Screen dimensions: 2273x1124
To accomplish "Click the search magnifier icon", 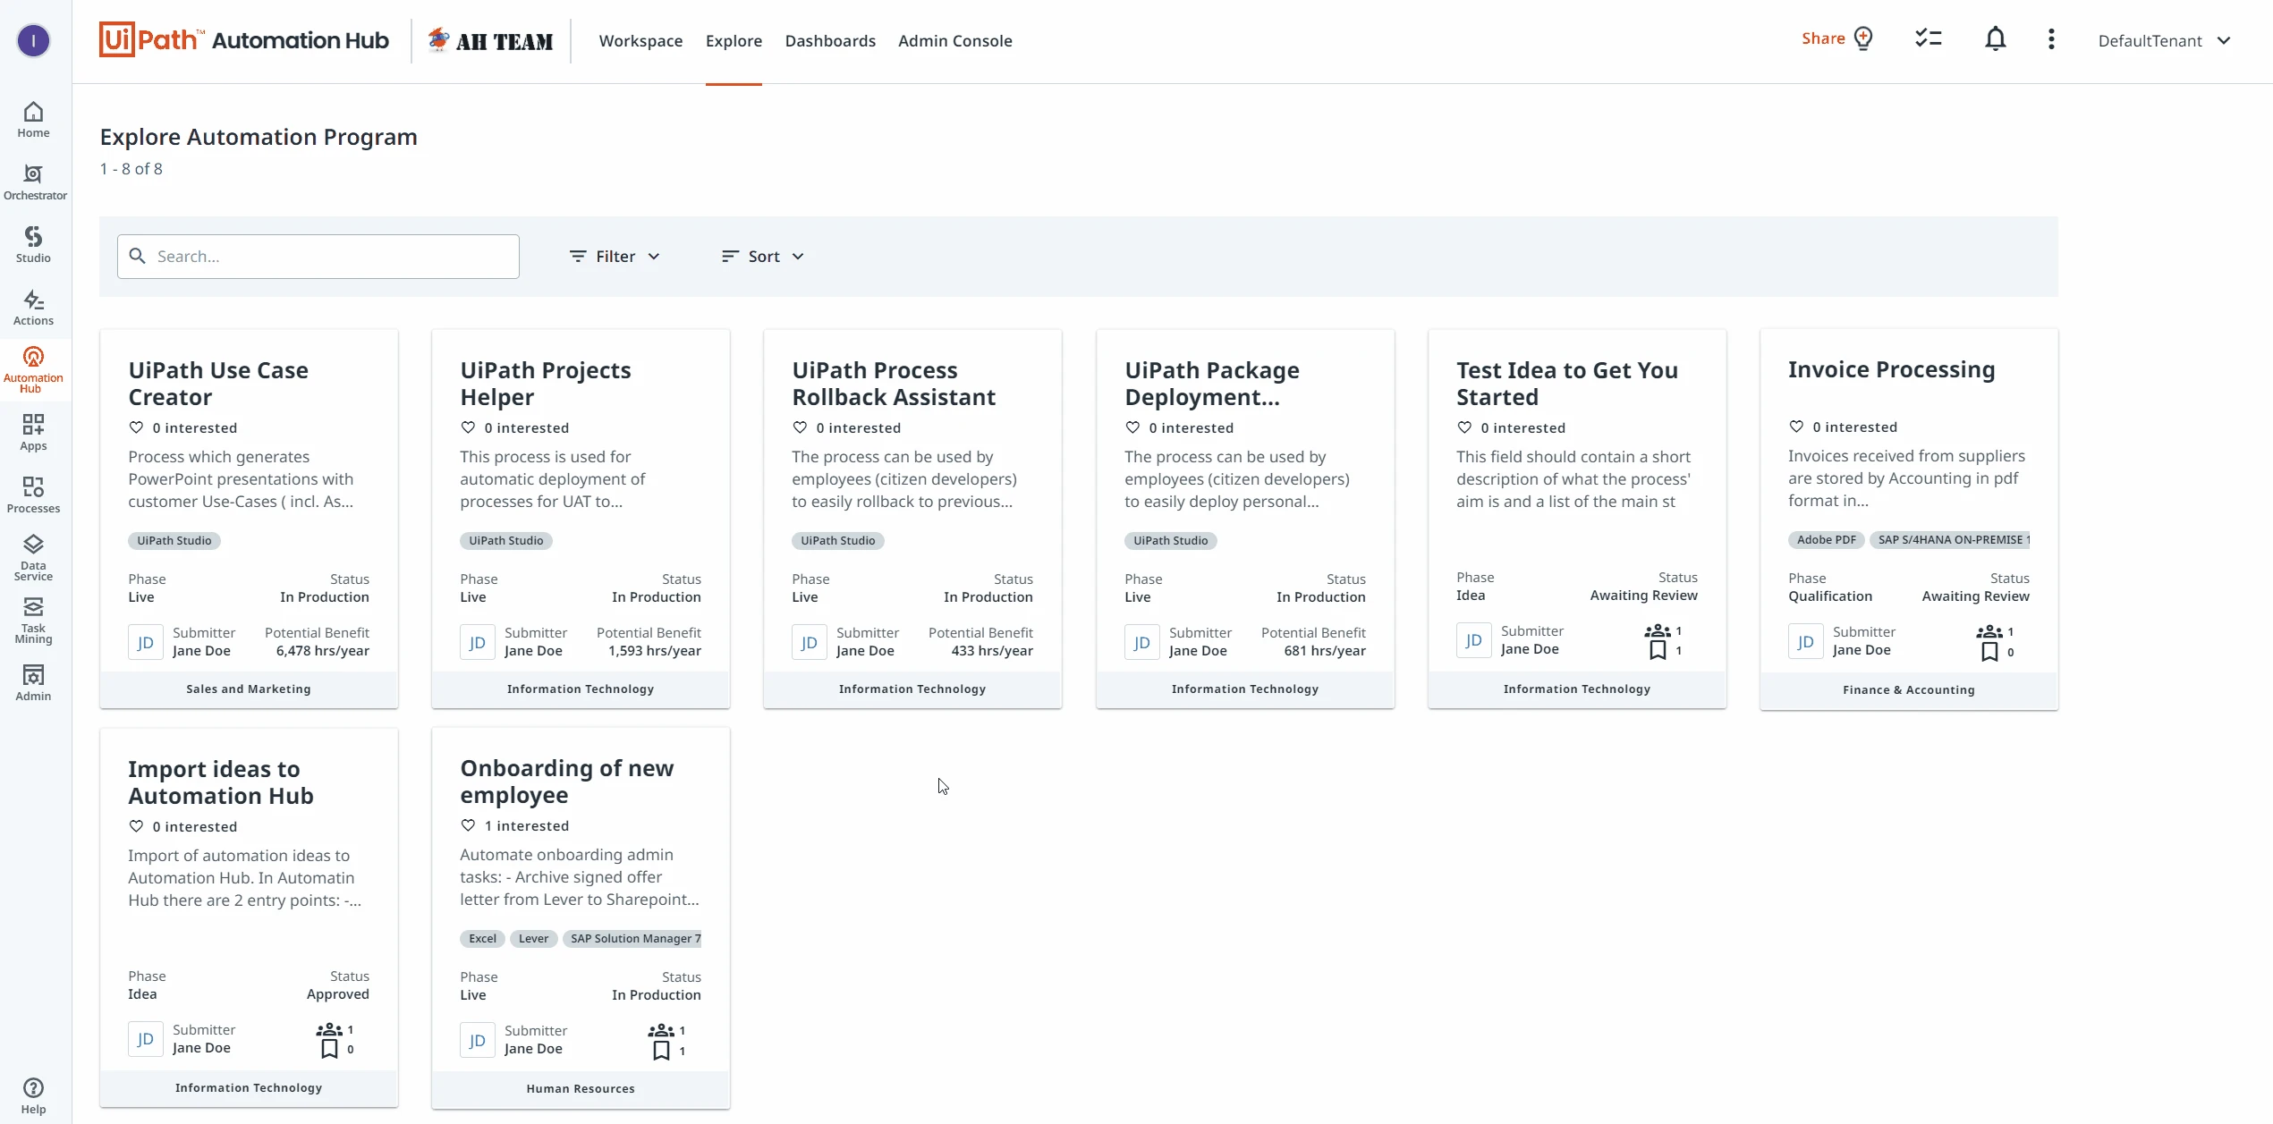I will click(x=137, y=257).
